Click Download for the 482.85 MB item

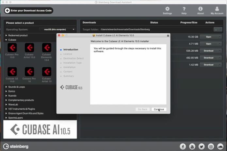(208, 58)
